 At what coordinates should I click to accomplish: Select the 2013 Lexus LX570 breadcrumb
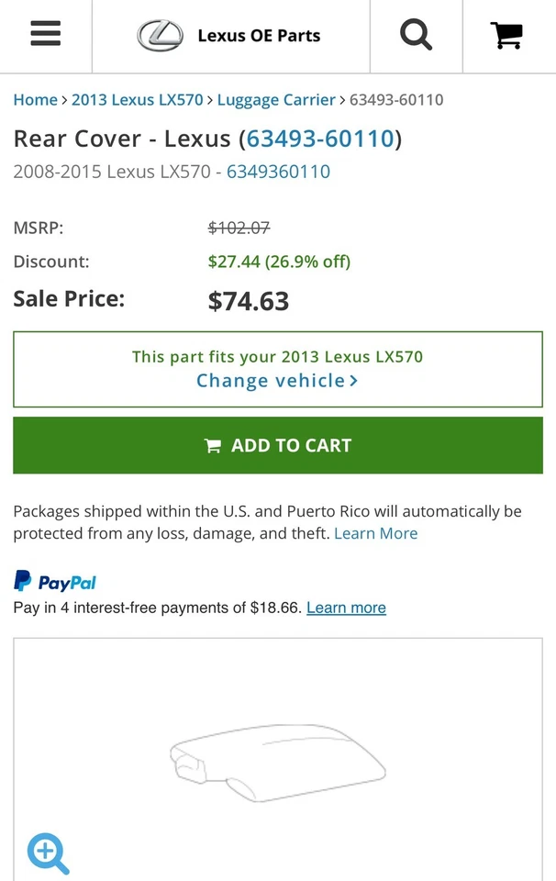click(x=137, y=99)
